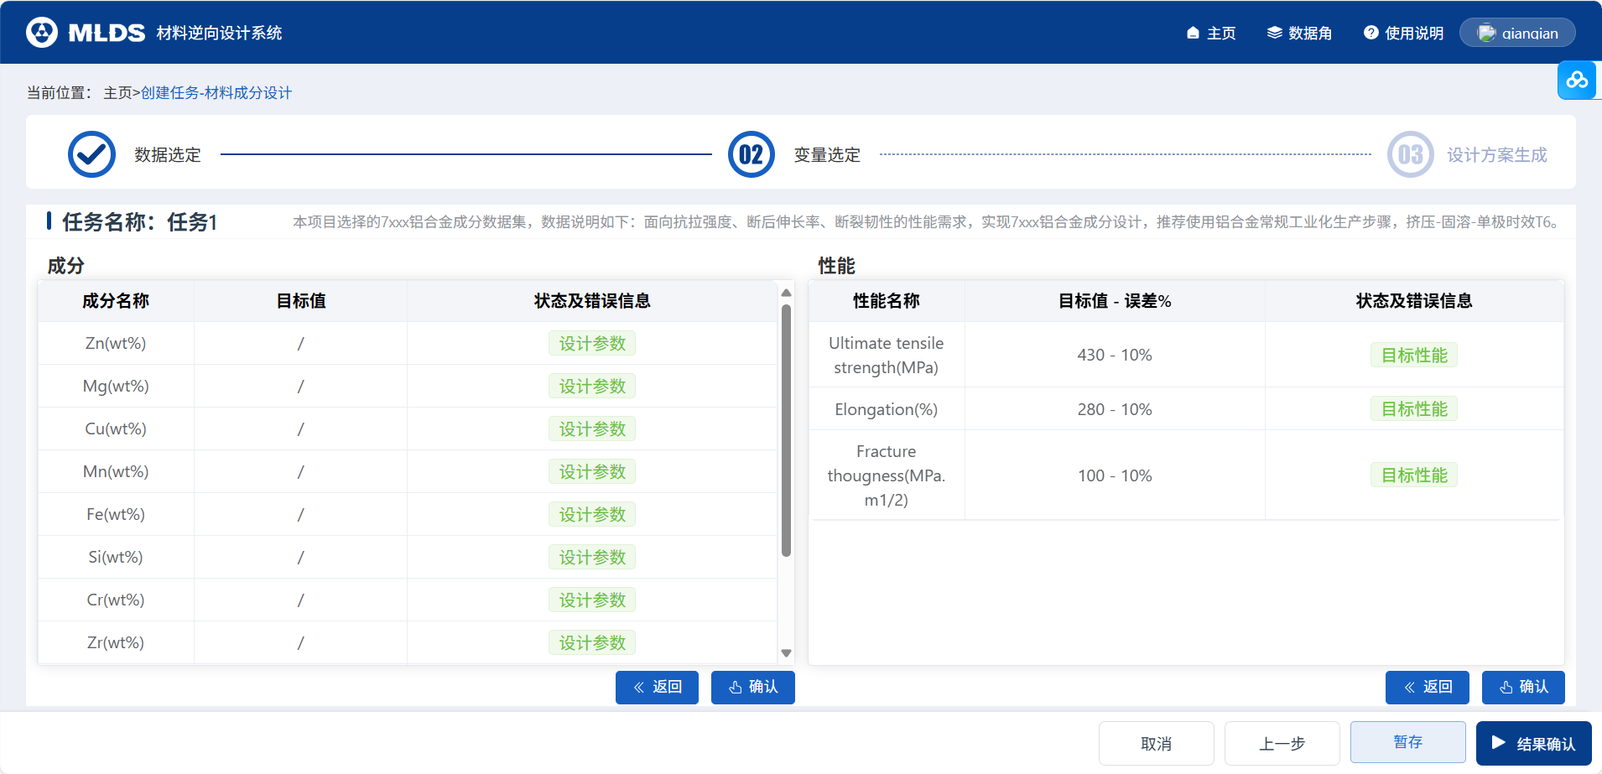Open 使用说明 help instructions
The image size is (1602, 774).
click(x=1403, y=33)
